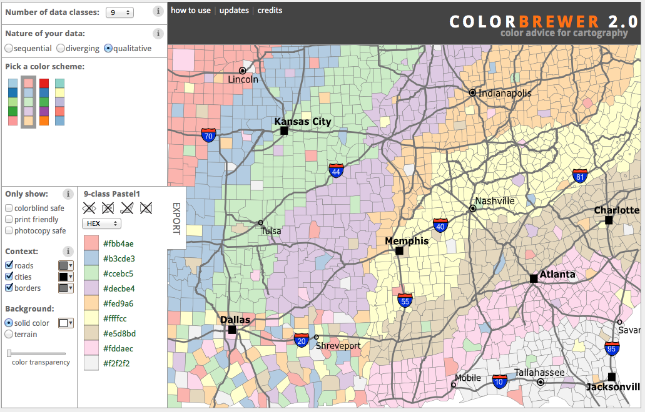This screenshot has width=645, height=412.
Task: Open the vertical EXPORT tab
Action: pos(176,218)
